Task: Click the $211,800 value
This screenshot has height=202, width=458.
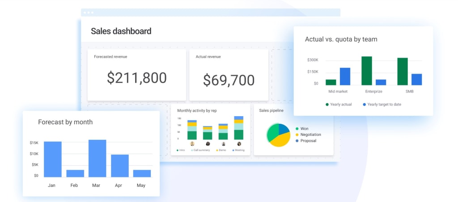Action: tap(137, 78)
